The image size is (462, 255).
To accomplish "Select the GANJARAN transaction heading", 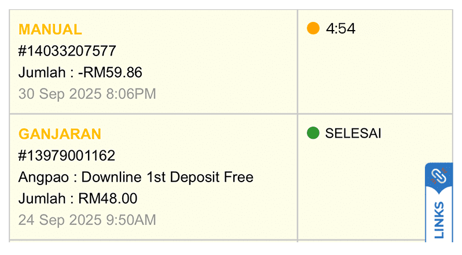I will [60, 134].
